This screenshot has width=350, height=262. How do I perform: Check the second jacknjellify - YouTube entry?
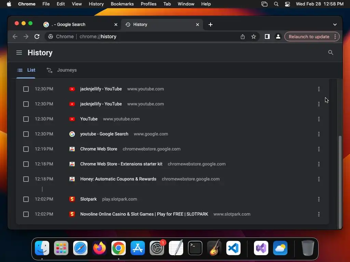tap(26, 104)
